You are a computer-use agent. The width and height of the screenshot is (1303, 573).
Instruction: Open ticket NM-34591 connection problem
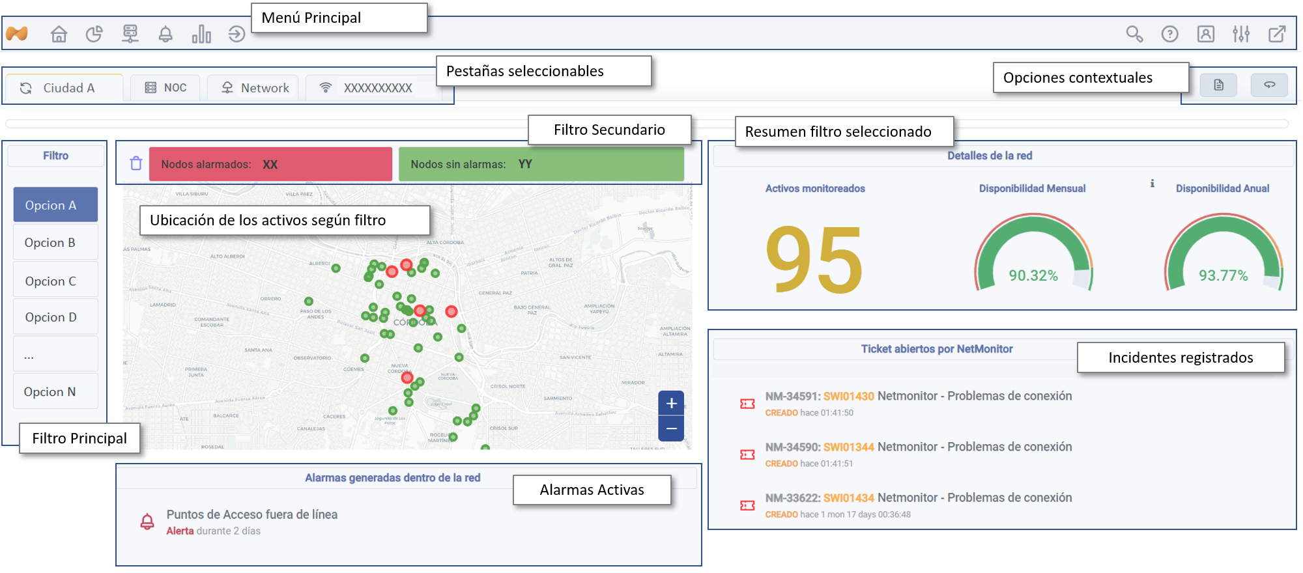pos(917,396)
